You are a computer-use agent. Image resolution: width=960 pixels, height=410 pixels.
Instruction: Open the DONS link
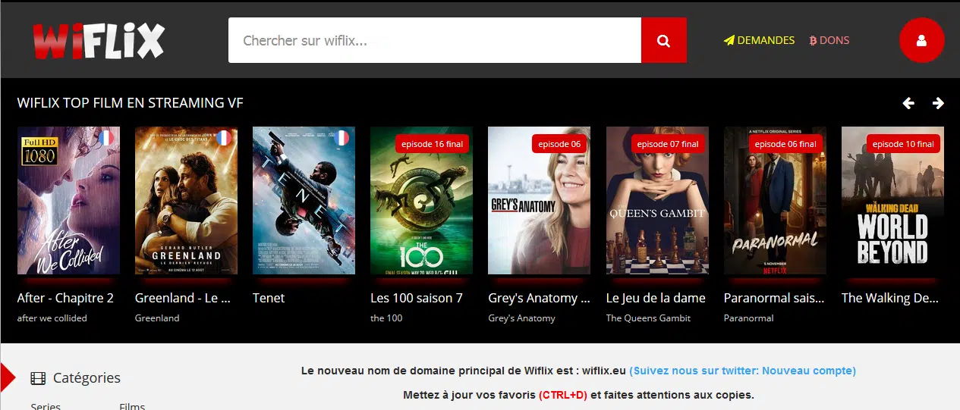tap(829, 40)
